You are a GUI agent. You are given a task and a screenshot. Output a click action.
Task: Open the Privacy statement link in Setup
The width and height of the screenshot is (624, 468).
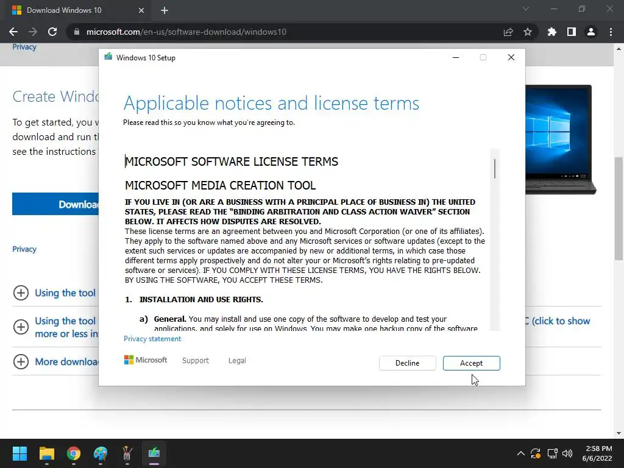click(152, 339)
